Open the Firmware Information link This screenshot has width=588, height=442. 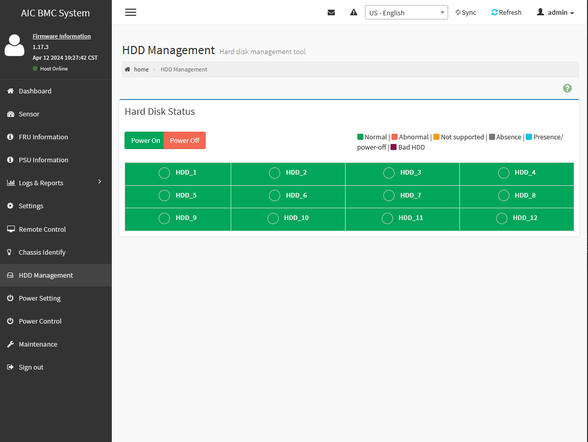[61, 36]
